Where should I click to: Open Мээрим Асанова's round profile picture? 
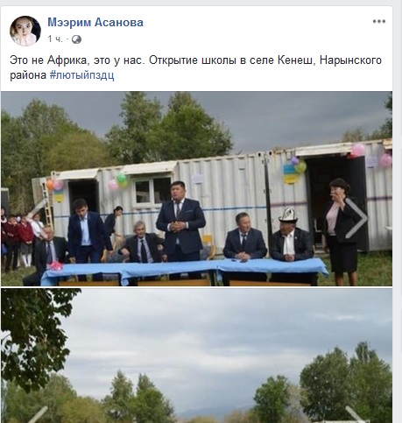point(25,31)
